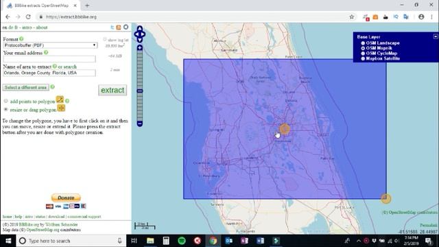Open the intro link in the header
This screenshot has width=439, height=247.
27,27
